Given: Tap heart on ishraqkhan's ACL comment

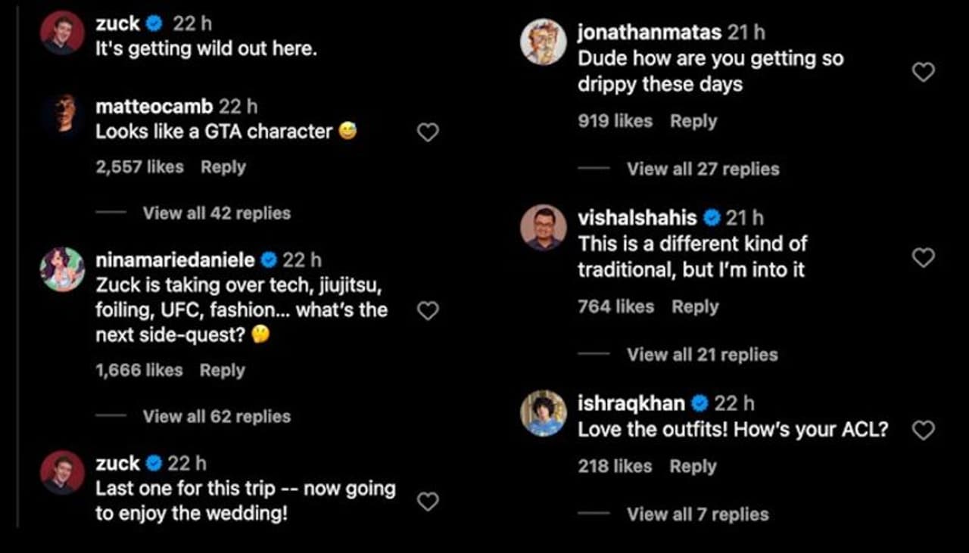Looking at the screenshot, I should point(923,430).
